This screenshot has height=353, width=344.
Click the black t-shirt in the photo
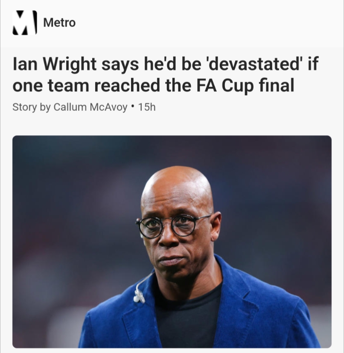[x=188, y=320]
